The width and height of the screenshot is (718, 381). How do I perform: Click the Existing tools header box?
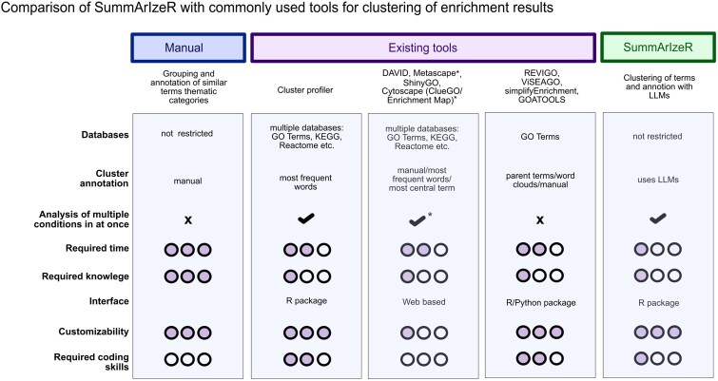(x=422, y=48)
